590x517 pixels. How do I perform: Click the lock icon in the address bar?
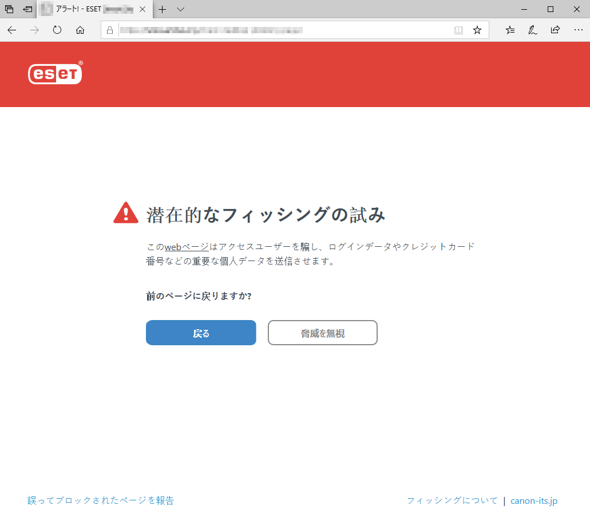click(109, 30)
